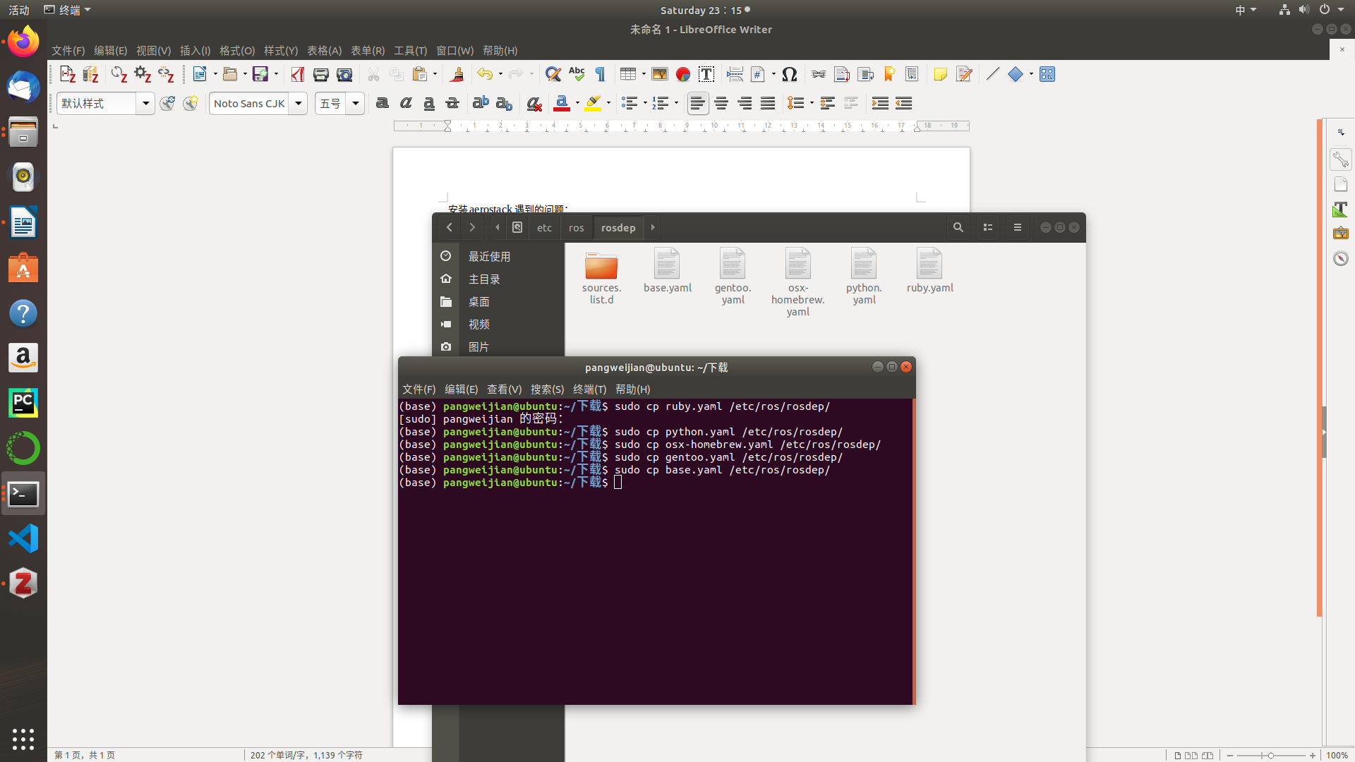Expand line spacing dropdown arrow
Image resolution: width=1355 pixels, height=762 pixels.
pos(812,103)
